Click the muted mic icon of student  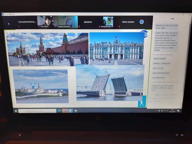click(79, 26)
